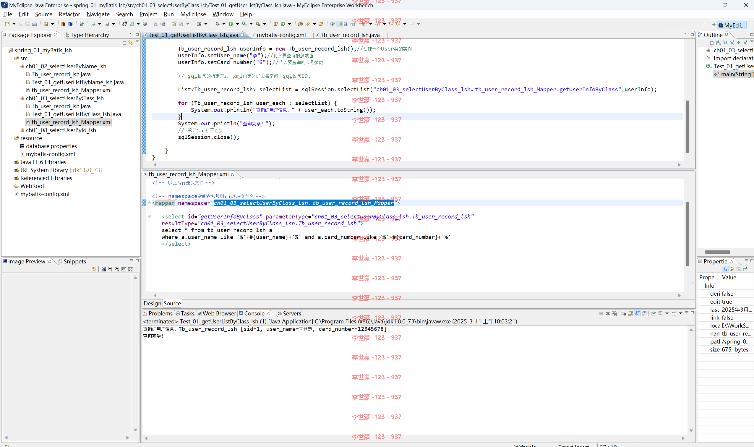Image resolution: width=754 pixels, height=447 pixels.
Task: Click the screenshot capture camera icon
Action: point(199,24)
